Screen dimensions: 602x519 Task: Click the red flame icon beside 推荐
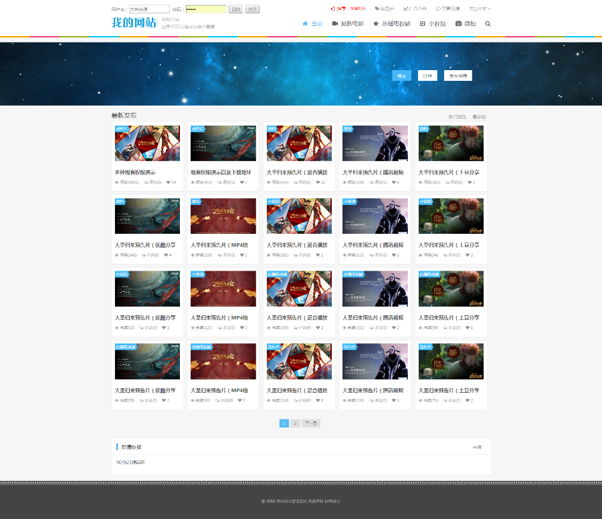(333, 9)
